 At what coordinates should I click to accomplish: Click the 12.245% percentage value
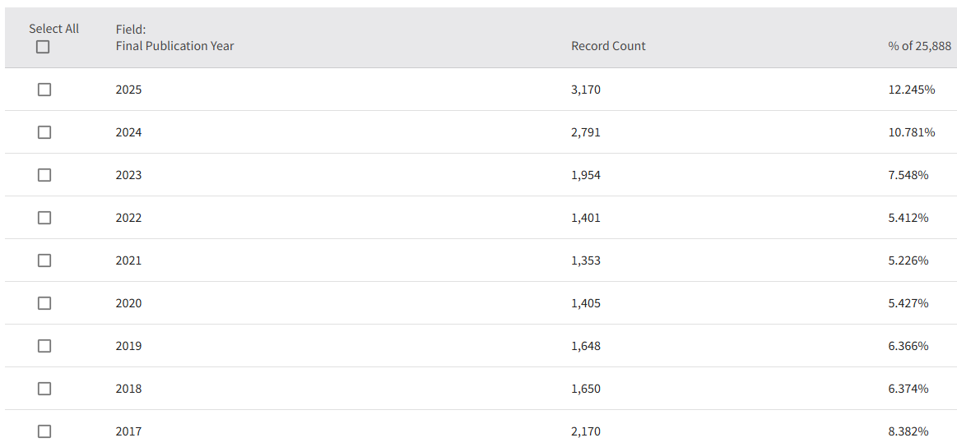(911, 90)
